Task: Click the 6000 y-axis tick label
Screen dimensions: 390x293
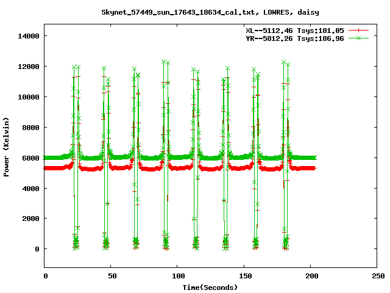Action: (x=31, y=158)
